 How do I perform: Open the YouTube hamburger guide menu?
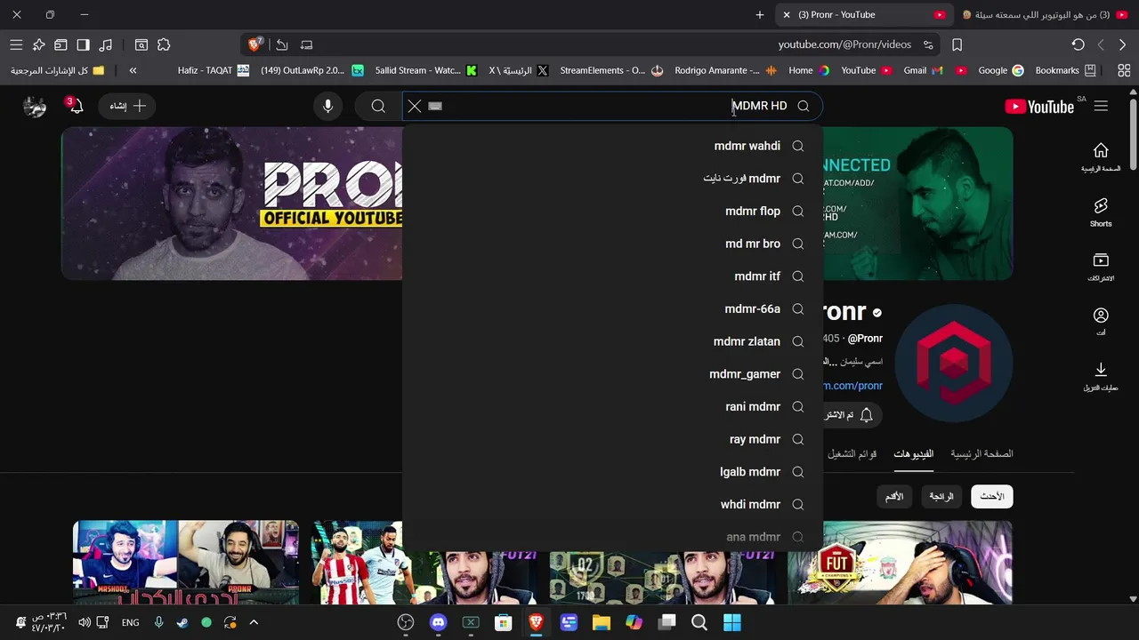click(1101, 106)
